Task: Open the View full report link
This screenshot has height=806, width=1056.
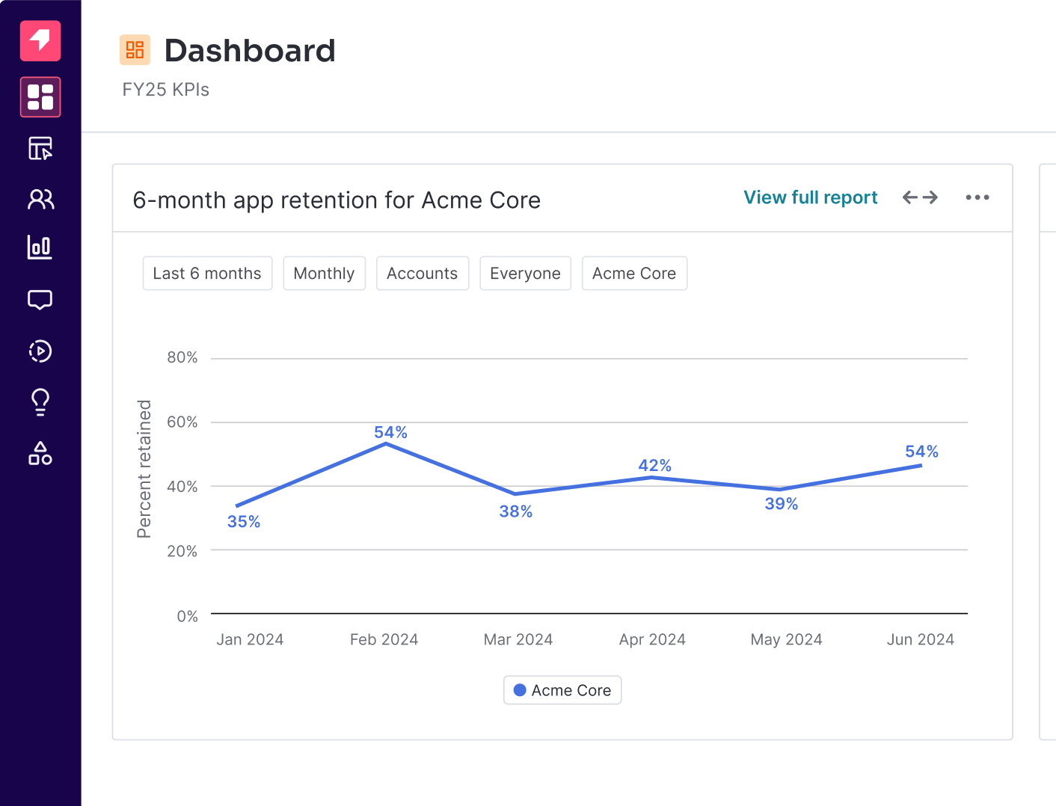Action: point(810,197)
